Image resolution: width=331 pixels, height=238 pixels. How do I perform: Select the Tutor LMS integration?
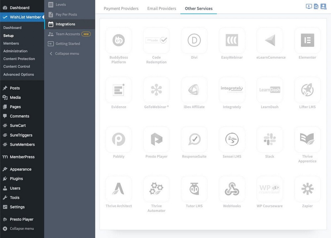194,189
